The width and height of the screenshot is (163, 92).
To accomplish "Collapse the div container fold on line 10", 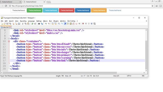I will tap(9, 41).
